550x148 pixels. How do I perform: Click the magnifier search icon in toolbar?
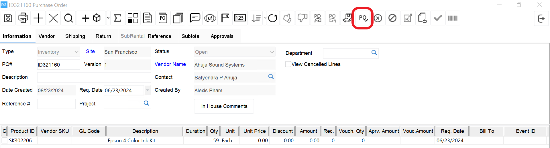click(68, 18)
